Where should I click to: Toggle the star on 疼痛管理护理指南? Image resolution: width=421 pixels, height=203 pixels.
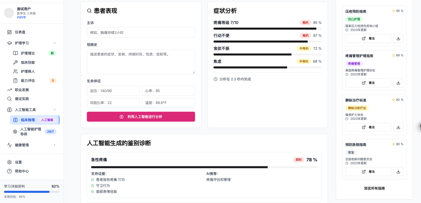394,55
